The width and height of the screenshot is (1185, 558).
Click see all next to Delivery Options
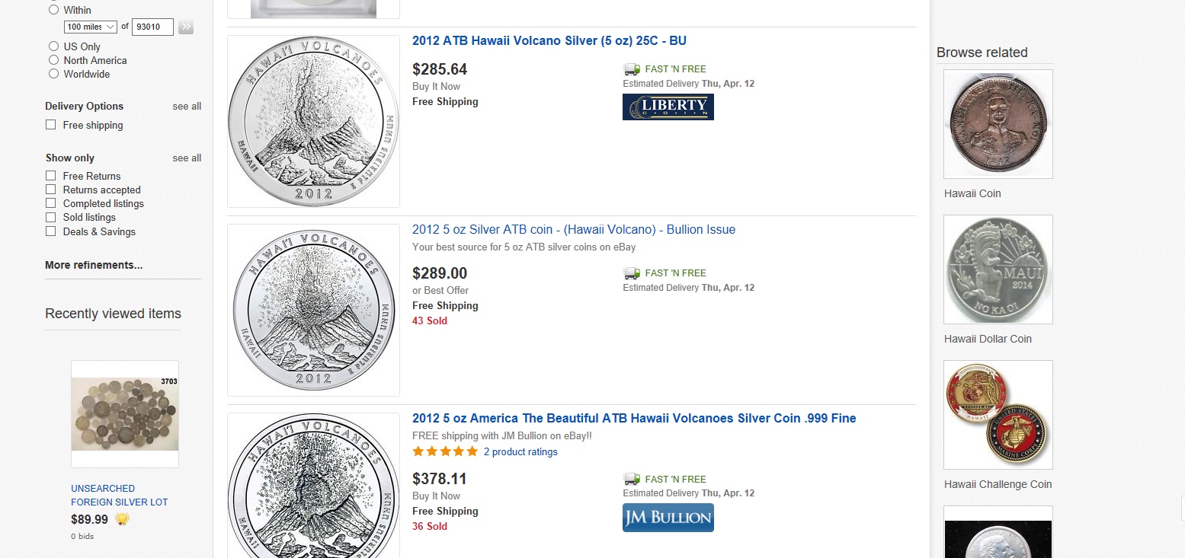click(187, 106)
